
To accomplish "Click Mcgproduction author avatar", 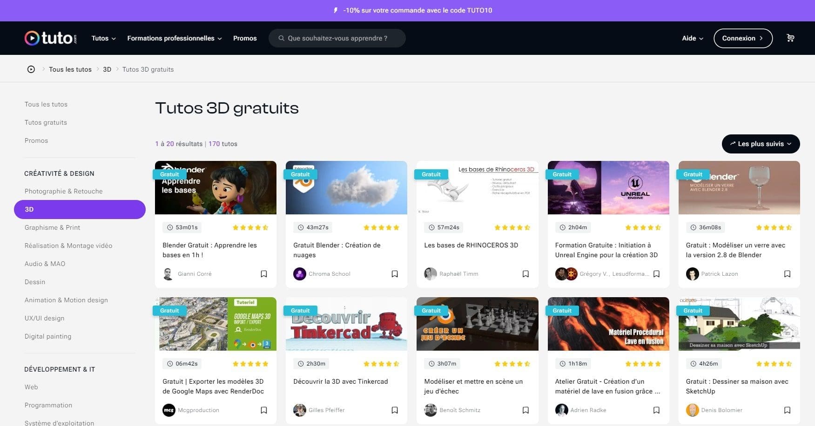I will pyautogui.click(x=169, y=410).
